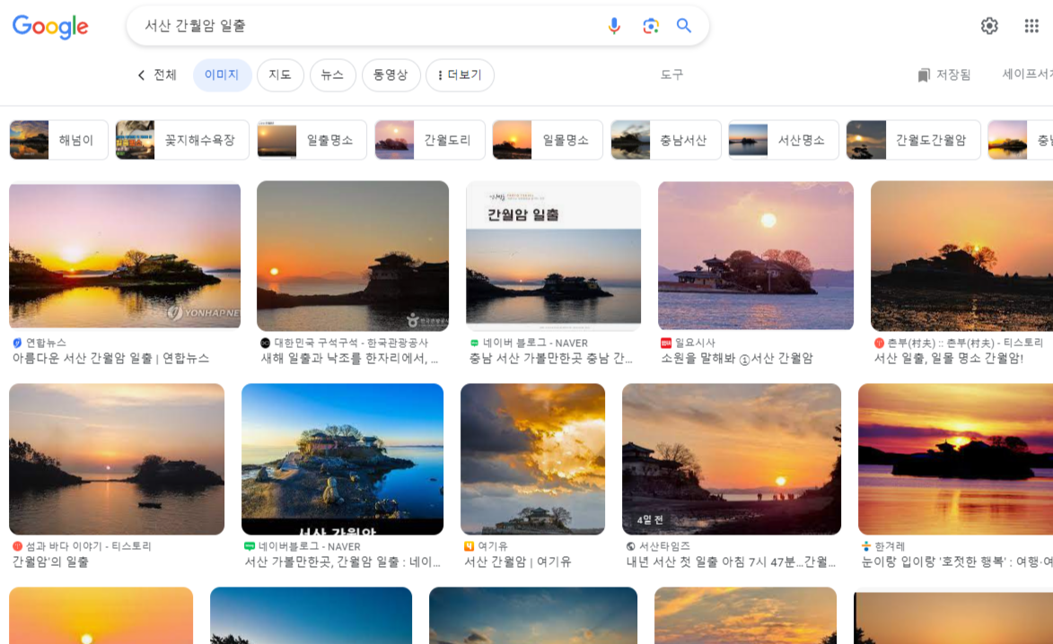Select the 간월도간월암 filter chip

(x=913, y=140)
